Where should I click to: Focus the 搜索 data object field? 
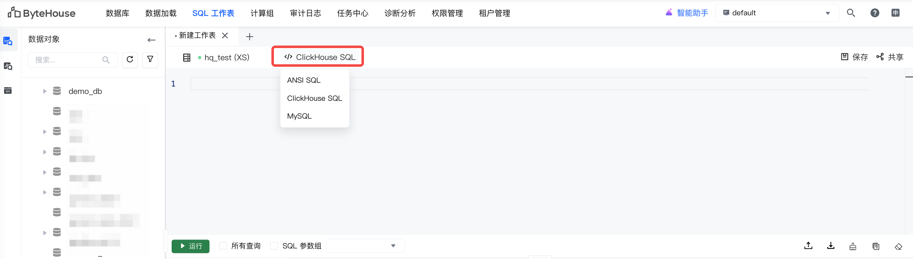73,60
